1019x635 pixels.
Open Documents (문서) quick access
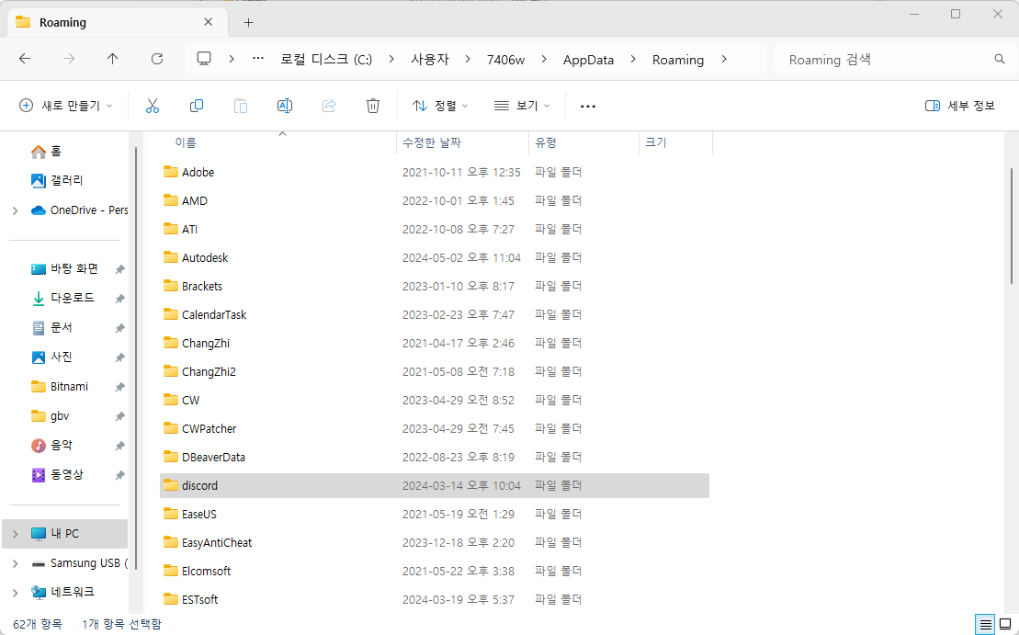52,327
